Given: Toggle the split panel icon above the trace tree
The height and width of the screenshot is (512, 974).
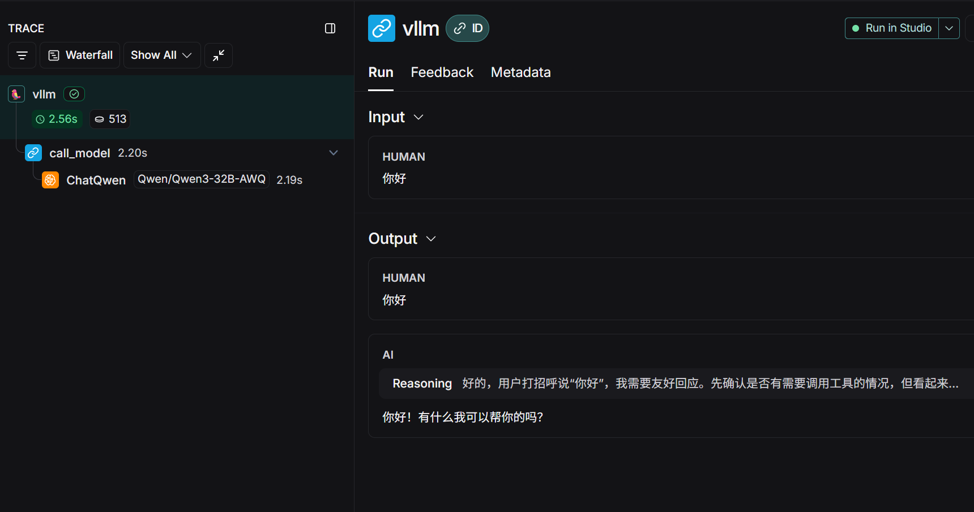Looking at the screenshot, I should click(330, 28).
